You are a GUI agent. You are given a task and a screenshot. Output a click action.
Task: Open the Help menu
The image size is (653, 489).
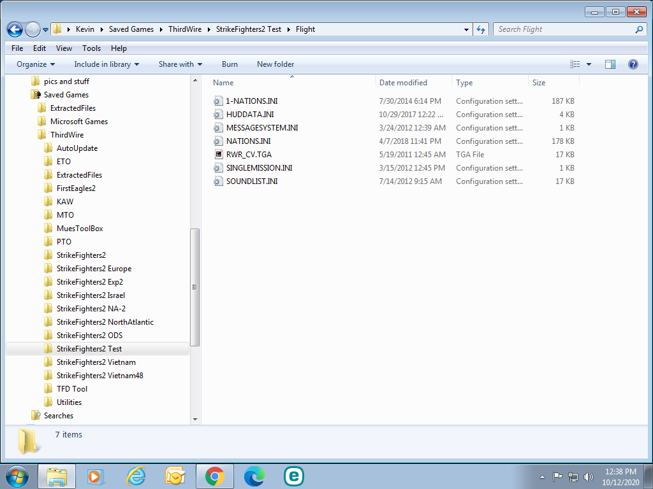[119, 48]
